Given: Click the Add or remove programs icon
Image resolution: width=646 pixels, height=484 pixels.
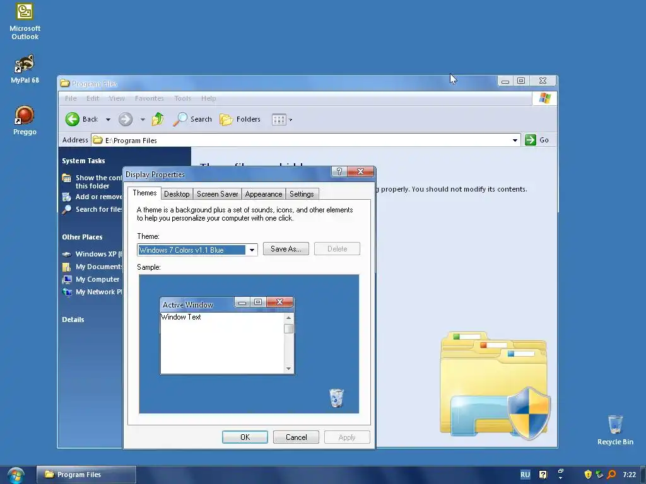Looking at the screenshot, I should [67, 197].
